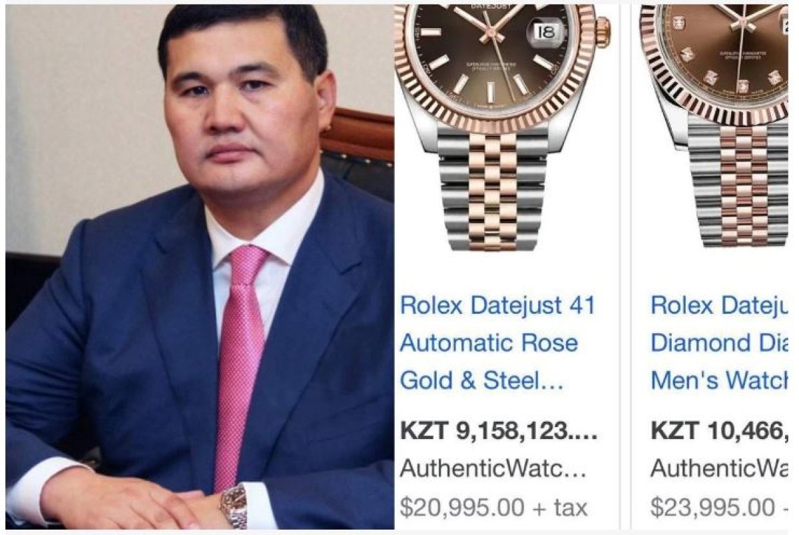The image size is (799, 535).
Task: Open AuthenticWatc... seller under first listing
Action: [x=493, y=469]
